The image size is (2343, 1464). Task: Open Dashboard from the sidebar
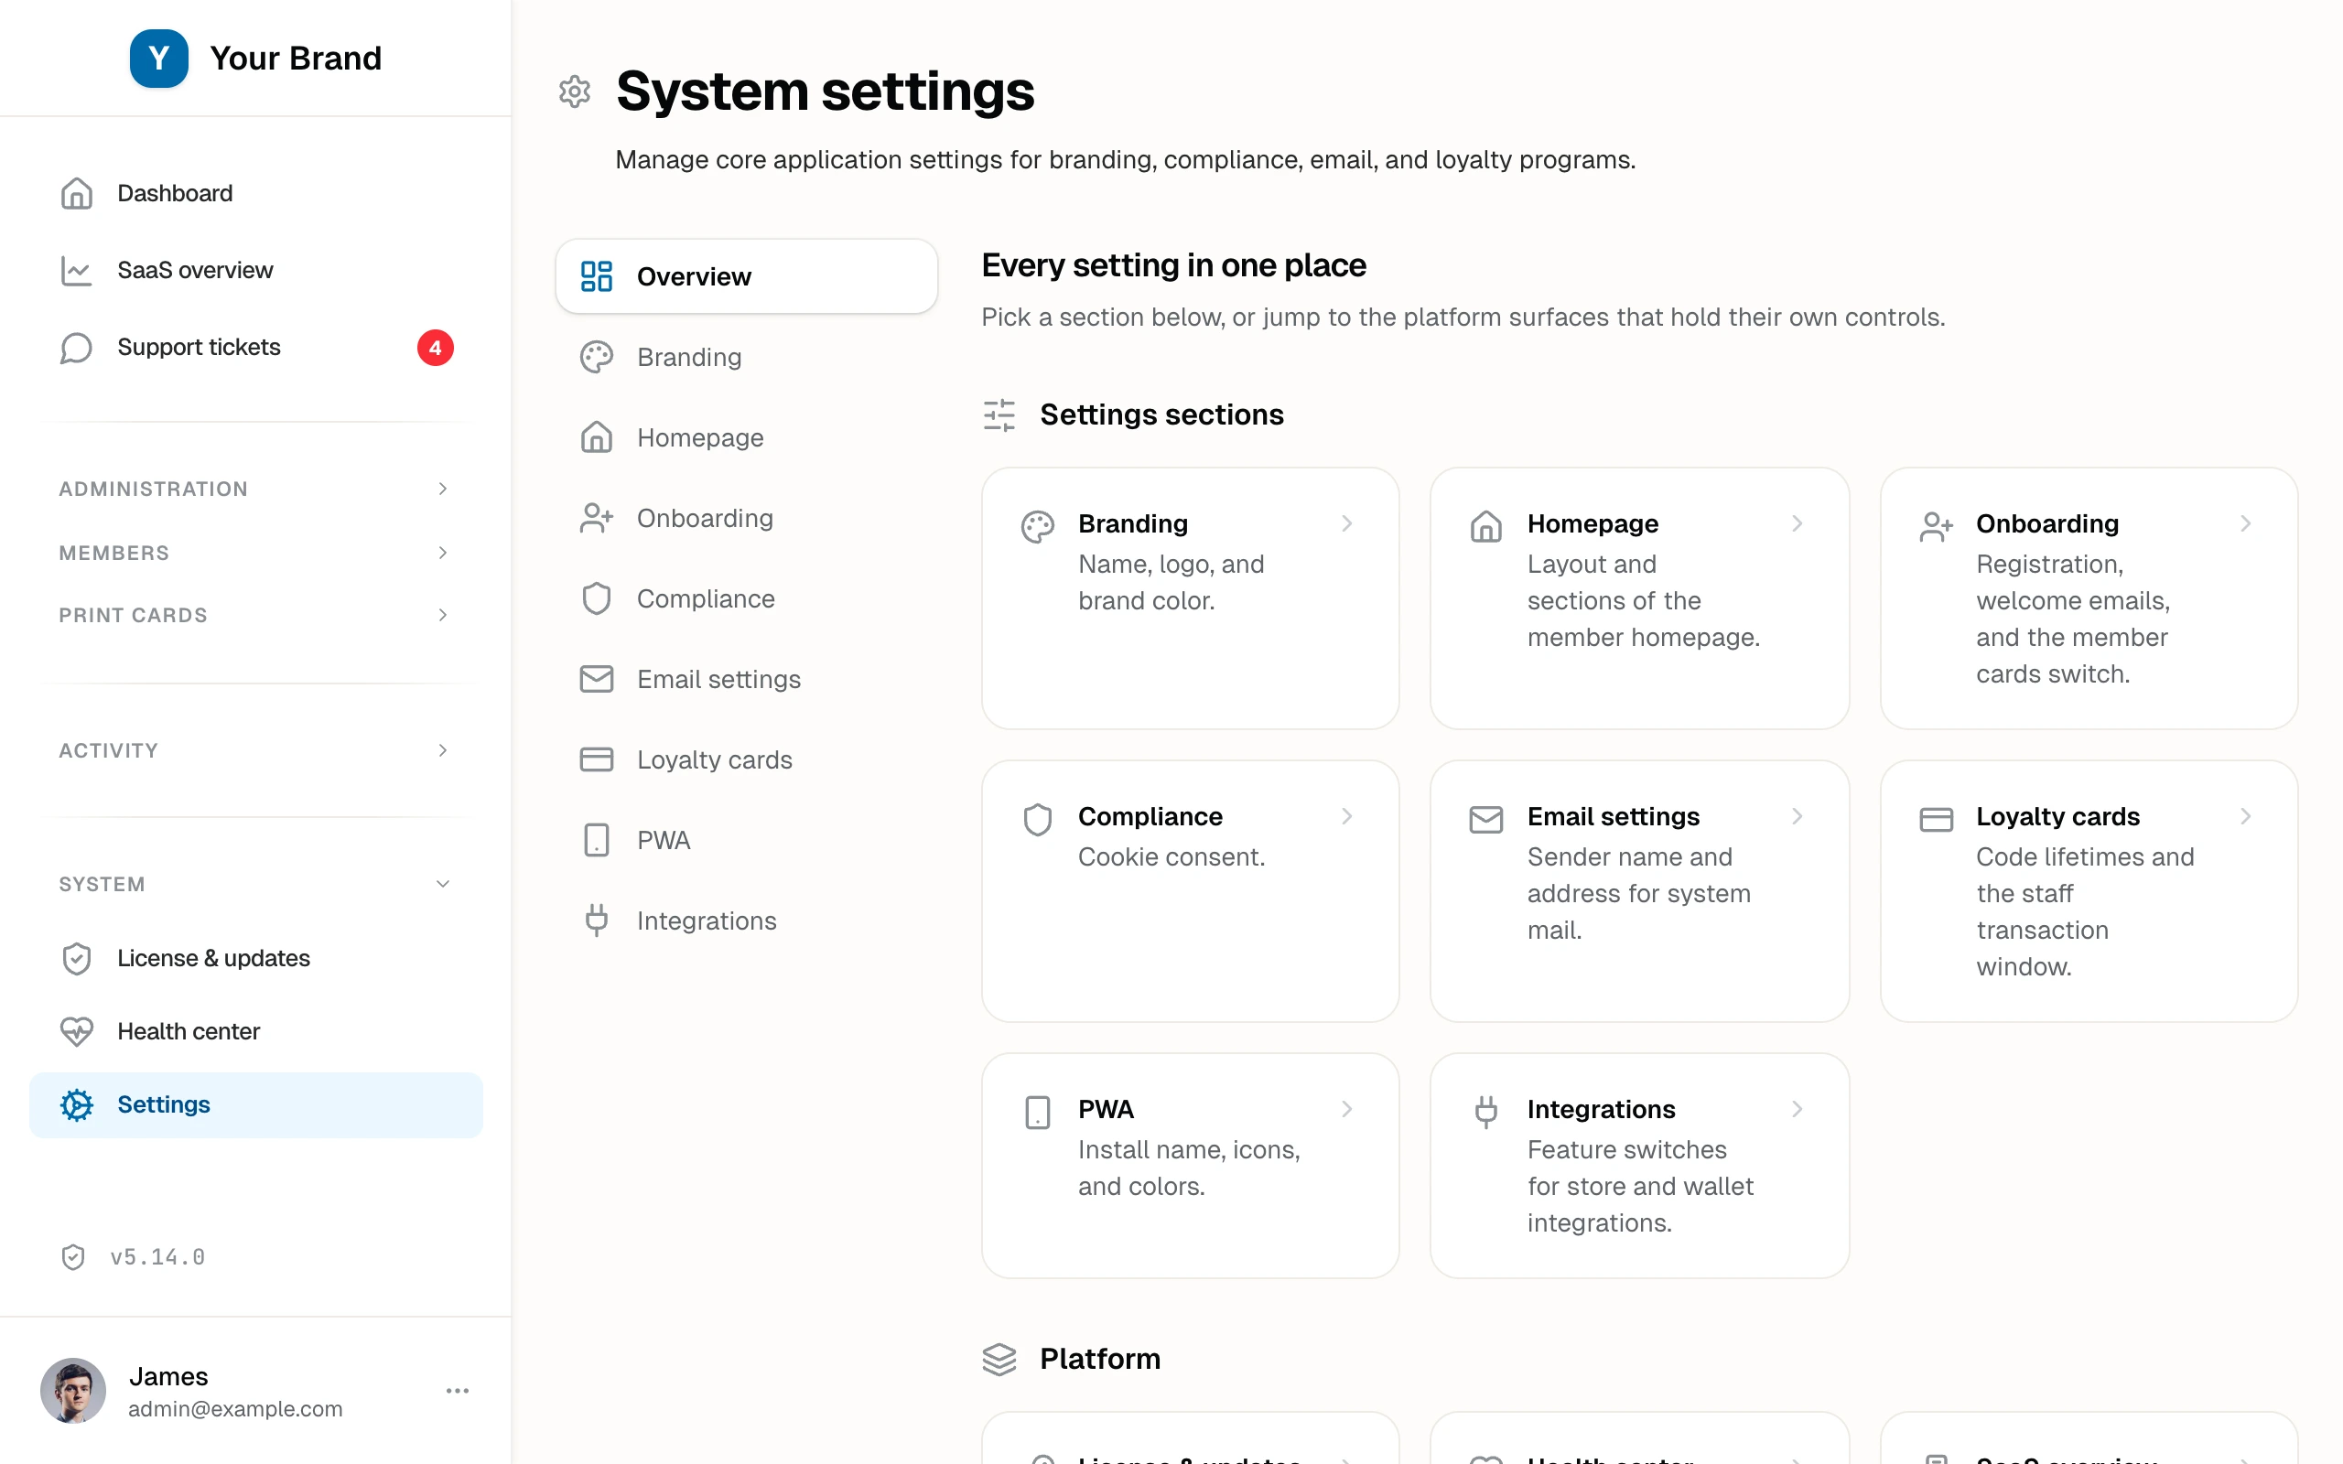[x=255, y=193]
